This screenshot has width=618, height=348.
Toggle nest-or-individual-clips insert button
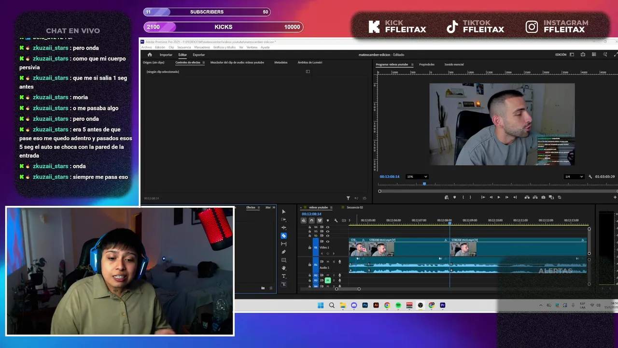[x=304, y=220]
